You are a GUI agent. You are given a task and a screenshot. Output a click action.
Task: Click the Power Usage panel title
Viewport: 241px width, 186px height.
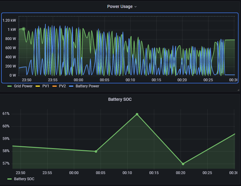120,7
